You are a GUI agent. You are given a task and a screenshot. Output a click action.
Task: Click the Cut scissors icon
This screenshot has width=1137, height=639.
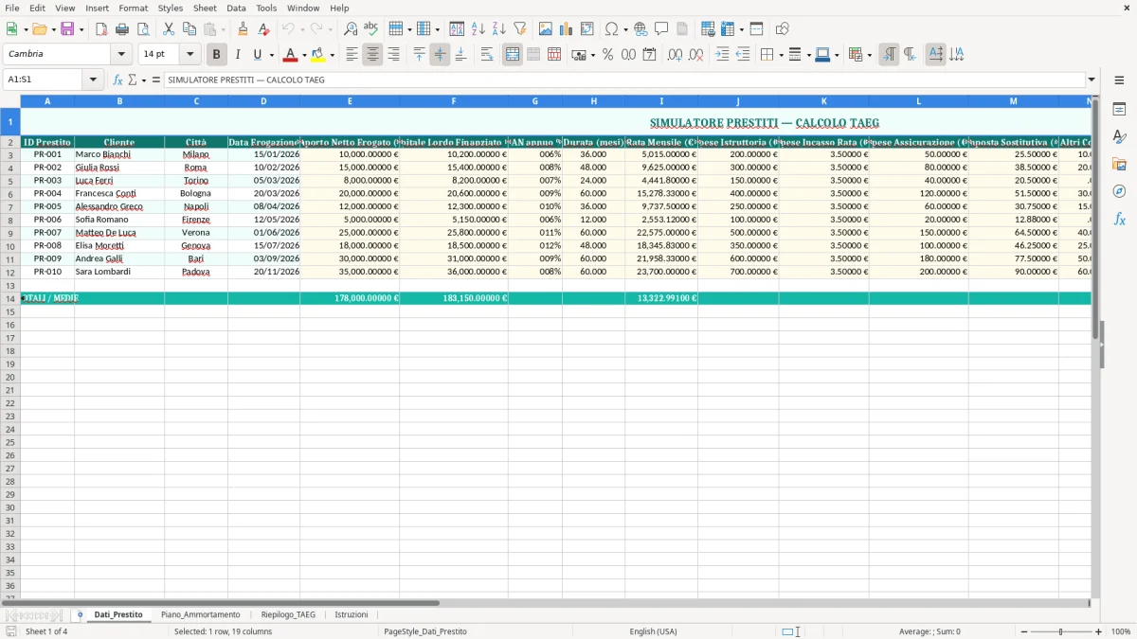(x=169, y=29)
